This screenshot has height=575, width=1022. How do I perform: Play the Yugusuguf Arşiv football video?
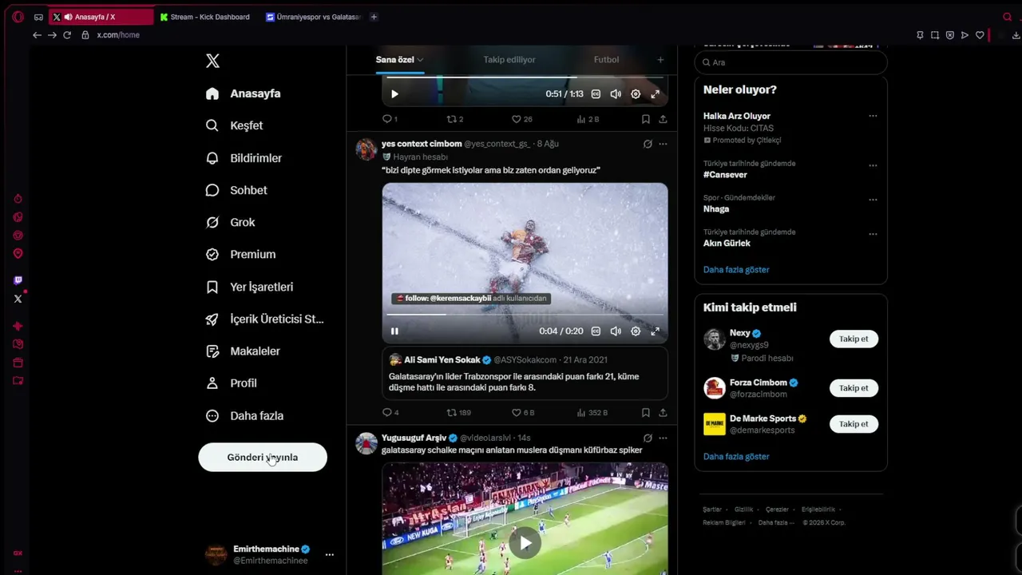525,544
